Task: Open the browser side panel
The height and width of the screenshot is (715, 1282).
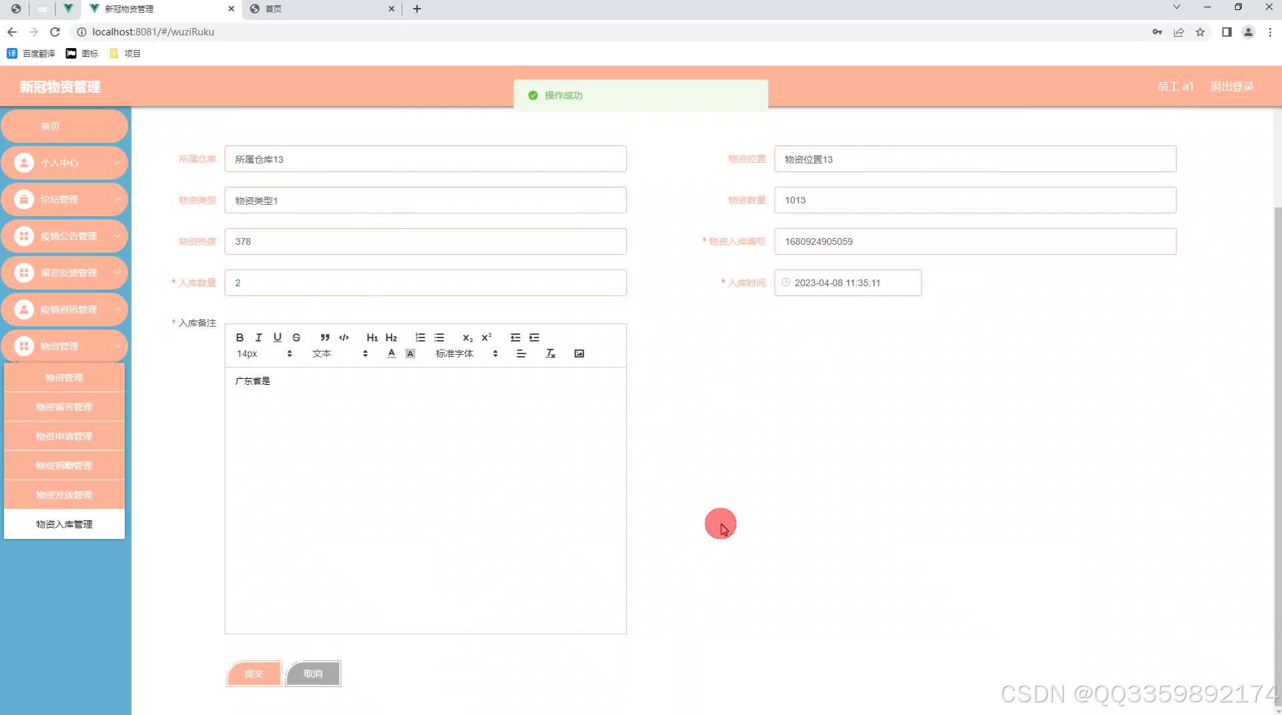Action: click(1227, 32)
